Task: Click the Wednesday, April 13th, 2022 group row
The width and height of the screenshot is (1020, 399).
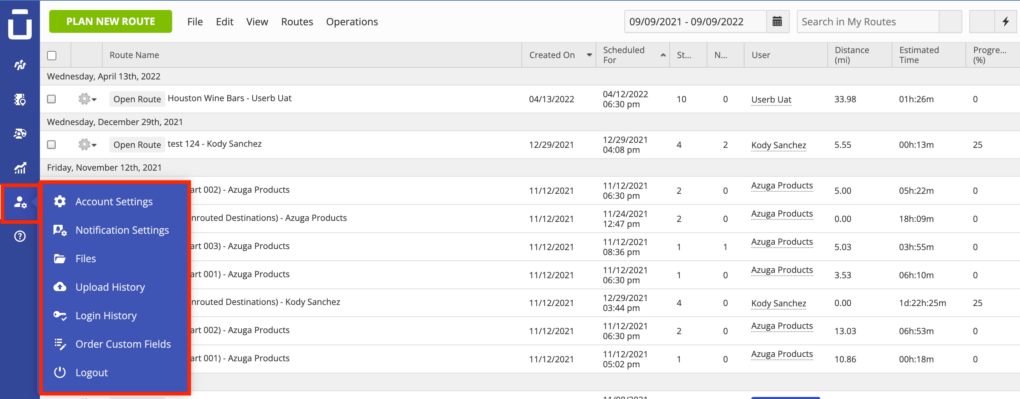Action: coord(530,76)
